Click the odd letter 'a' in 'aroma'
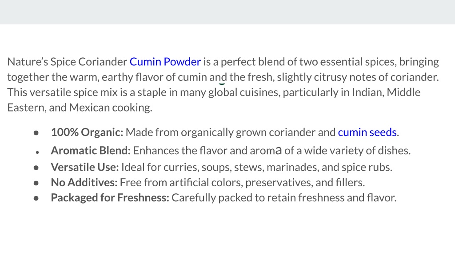Image resolution: width=455 pixels, height=256 pixels. 278,151
